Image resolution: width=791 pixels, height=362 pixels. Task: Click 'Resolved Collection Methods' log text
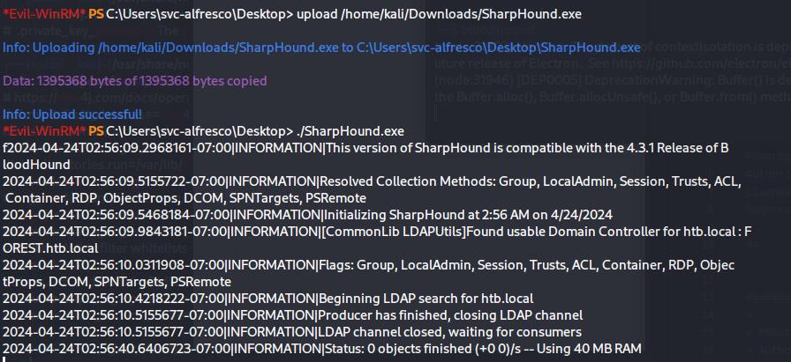click(408, 181)
